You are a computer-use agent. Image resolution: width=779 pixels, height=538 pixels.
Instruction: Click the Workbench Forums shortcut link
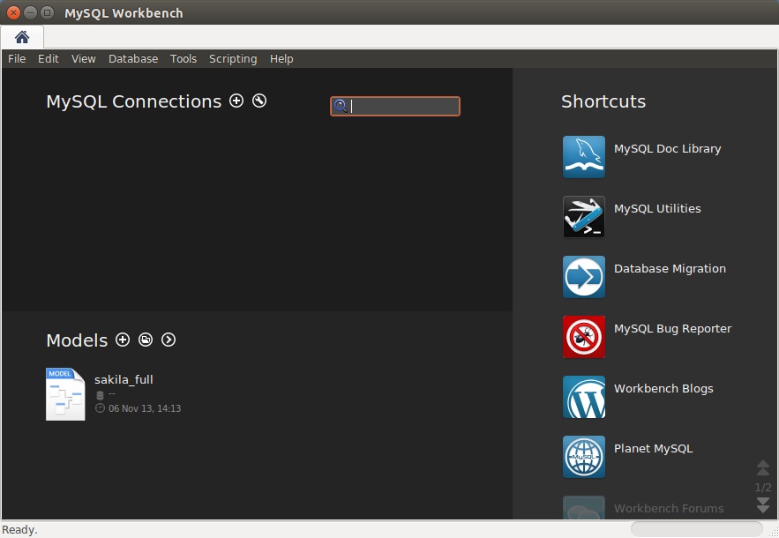pos(668,509)
